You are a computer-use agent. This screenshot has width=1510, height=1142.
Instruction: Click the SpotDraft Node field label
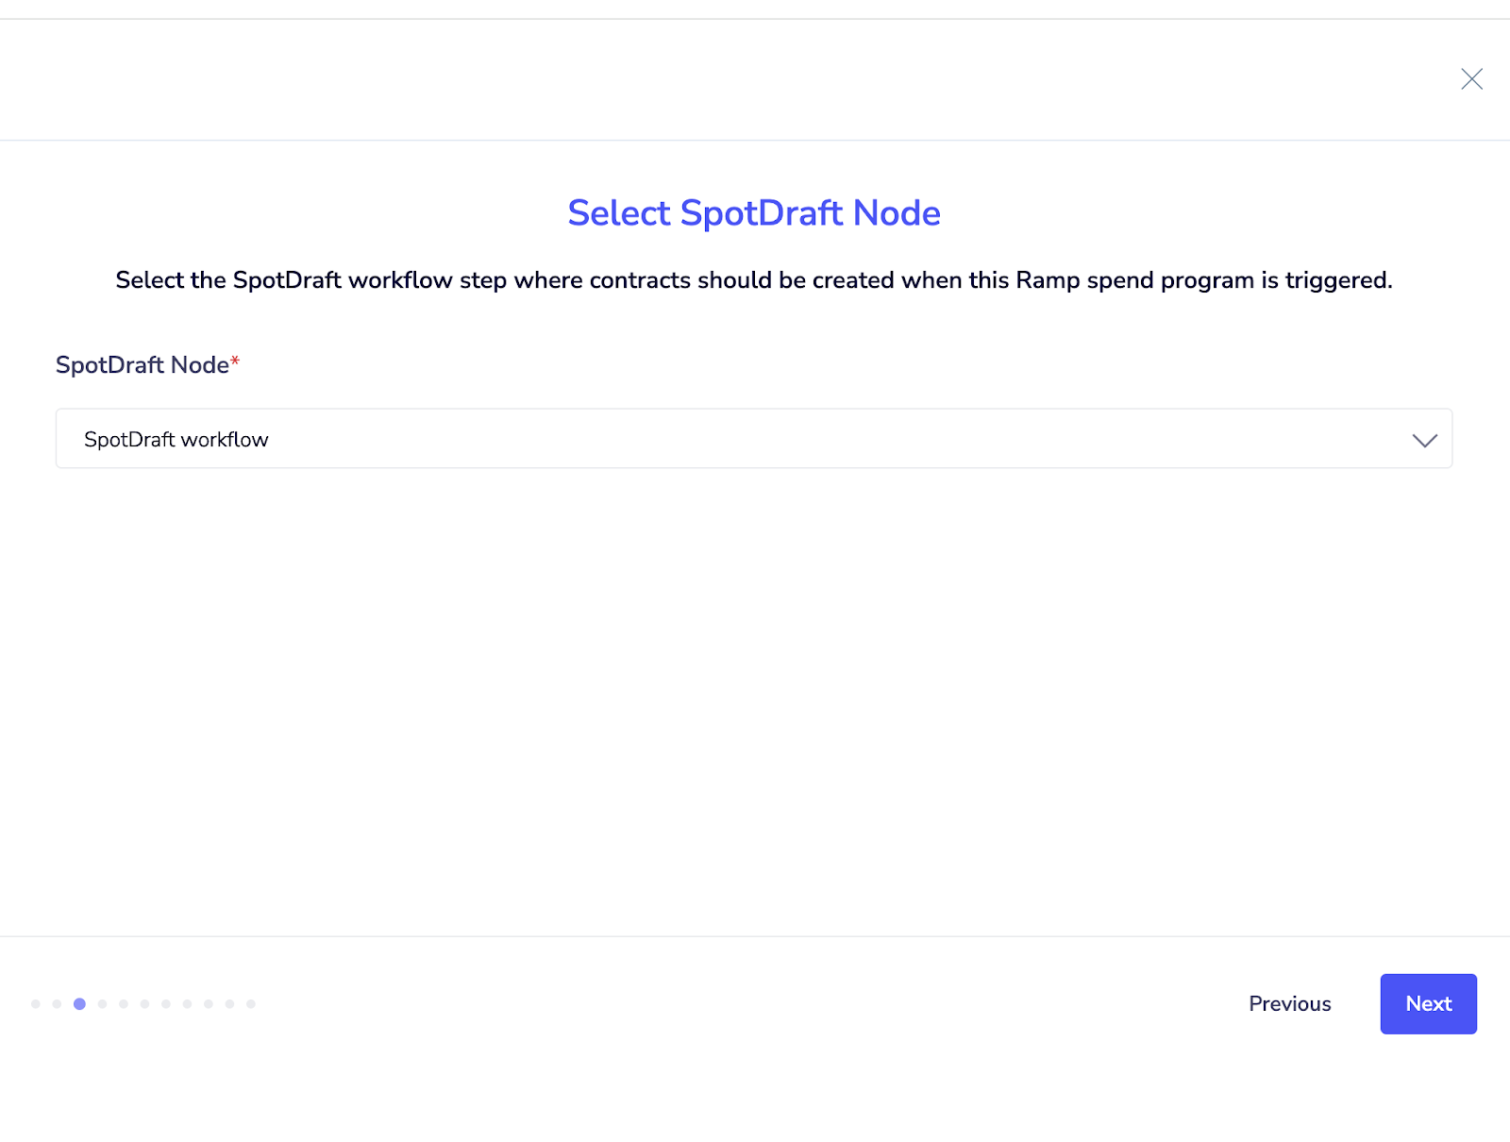pos(142,365)
